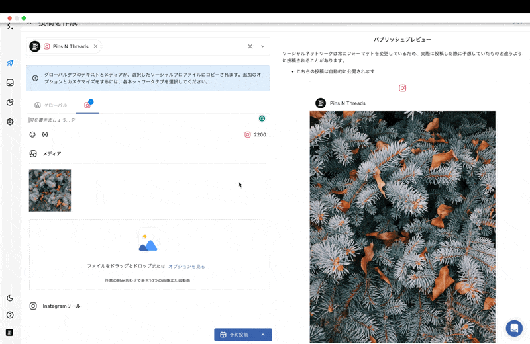530x344 pixels.
Task: Select the Instagram network tab
Action: [87, 105]
